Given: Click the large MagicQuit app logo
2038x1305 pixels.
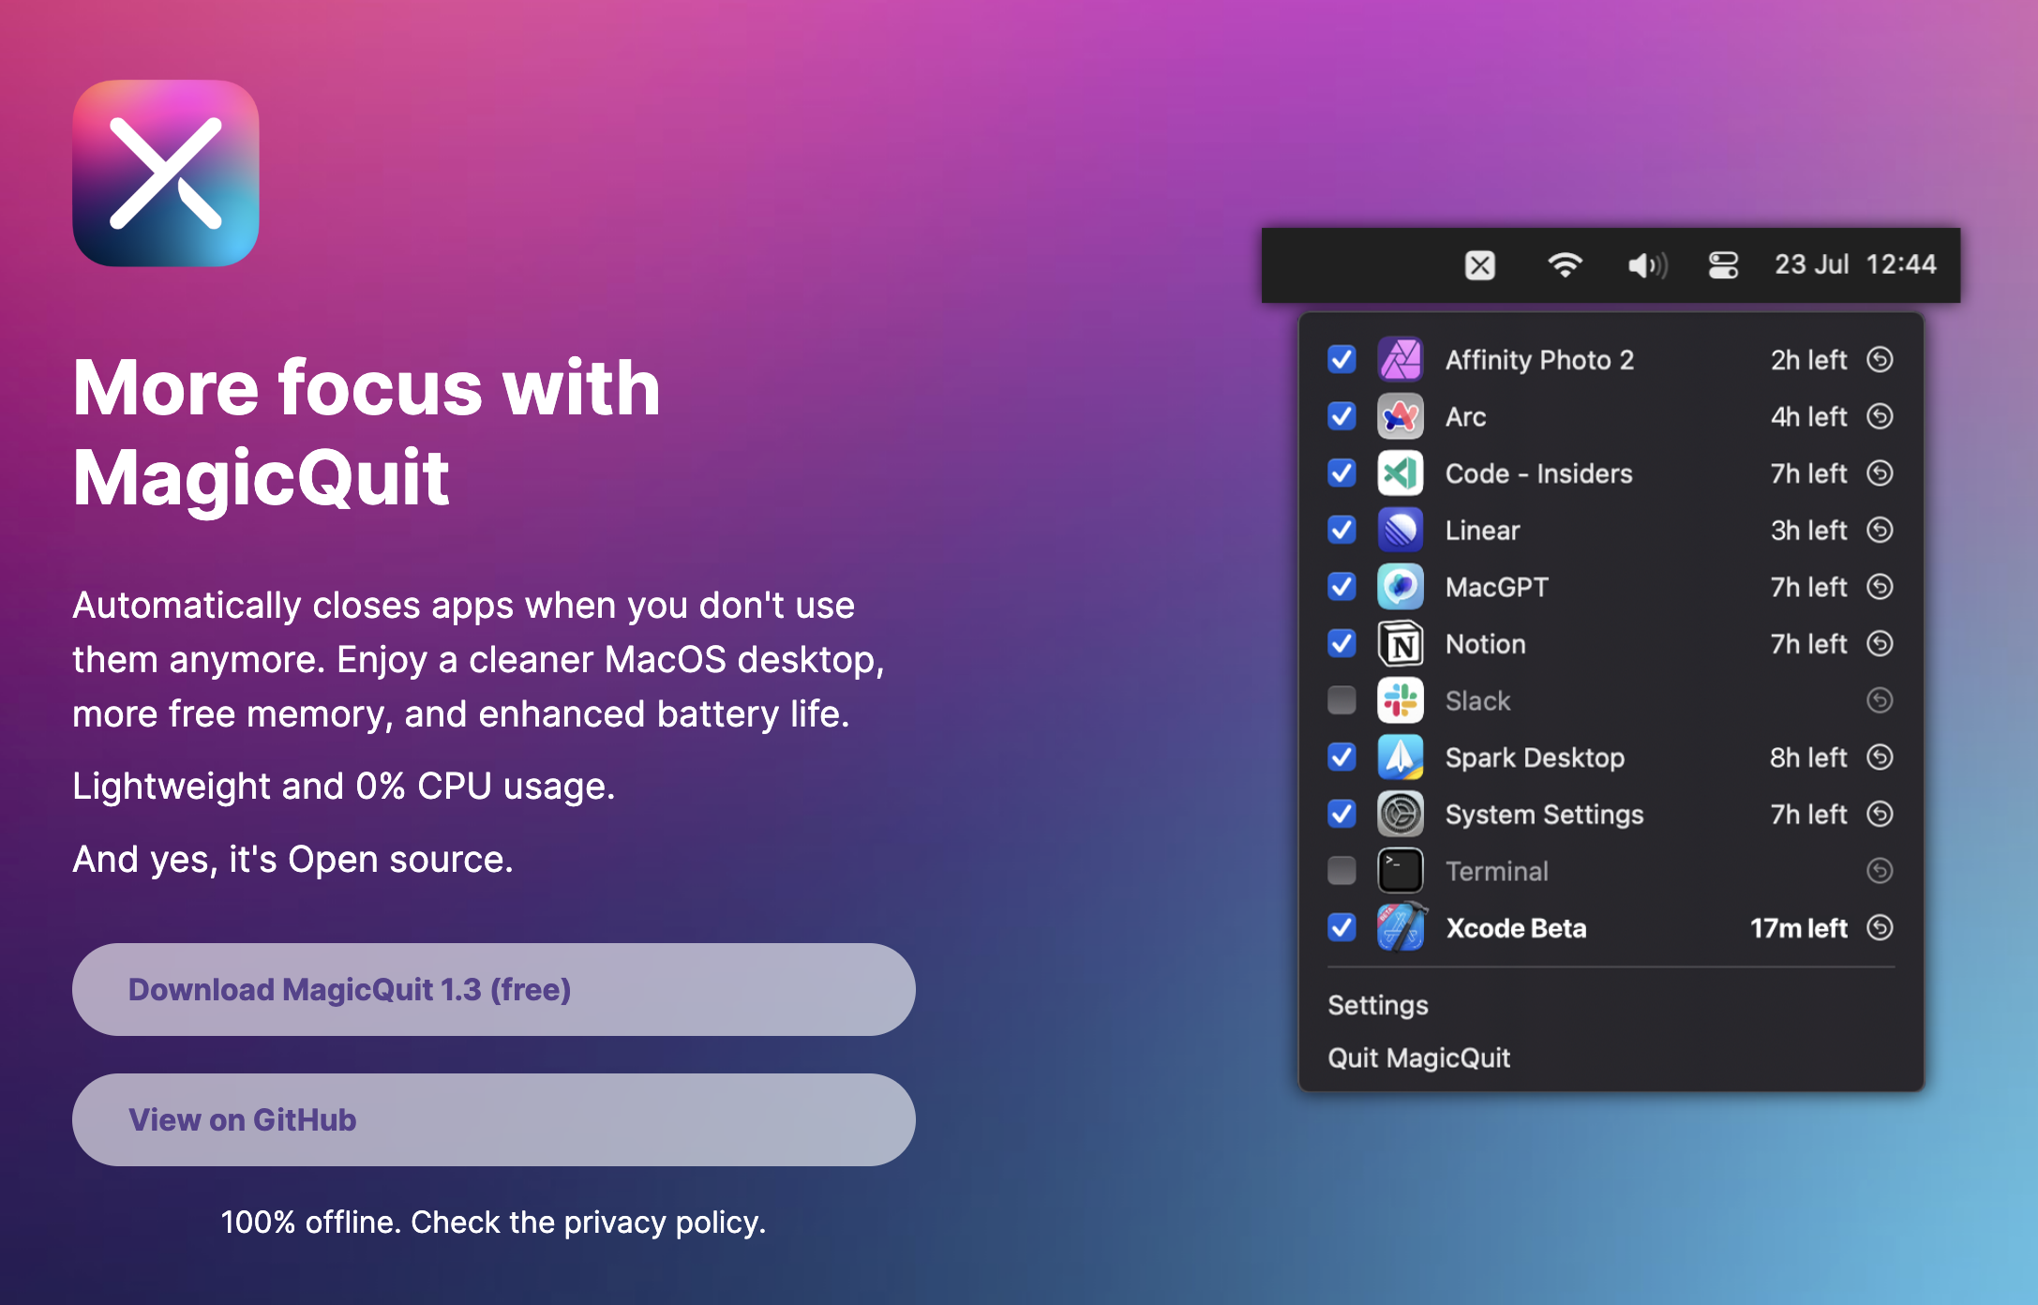Looking at the screenshot, I should (166, 173).
